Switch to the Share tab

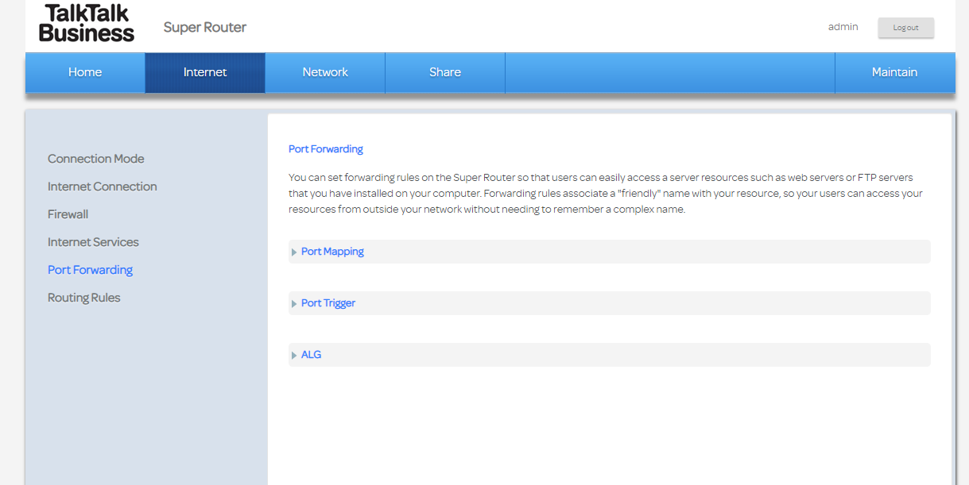[444, 71]
